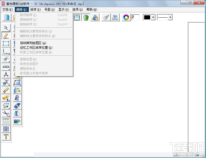Screen dimensions: 206x158
Task: Select the rectangle tool
Action: pos(6,44)
